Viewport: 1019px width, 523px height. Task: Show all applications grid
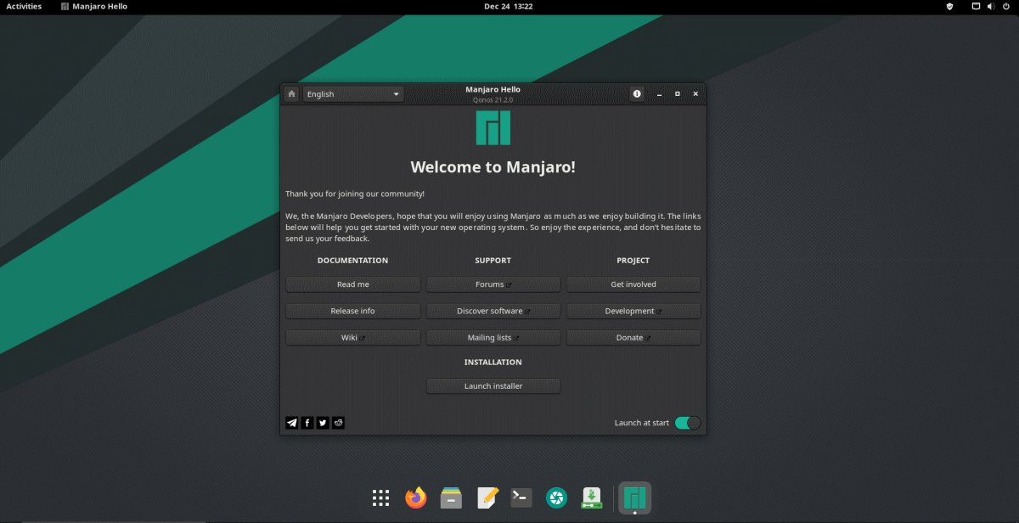tap(380, 498)
